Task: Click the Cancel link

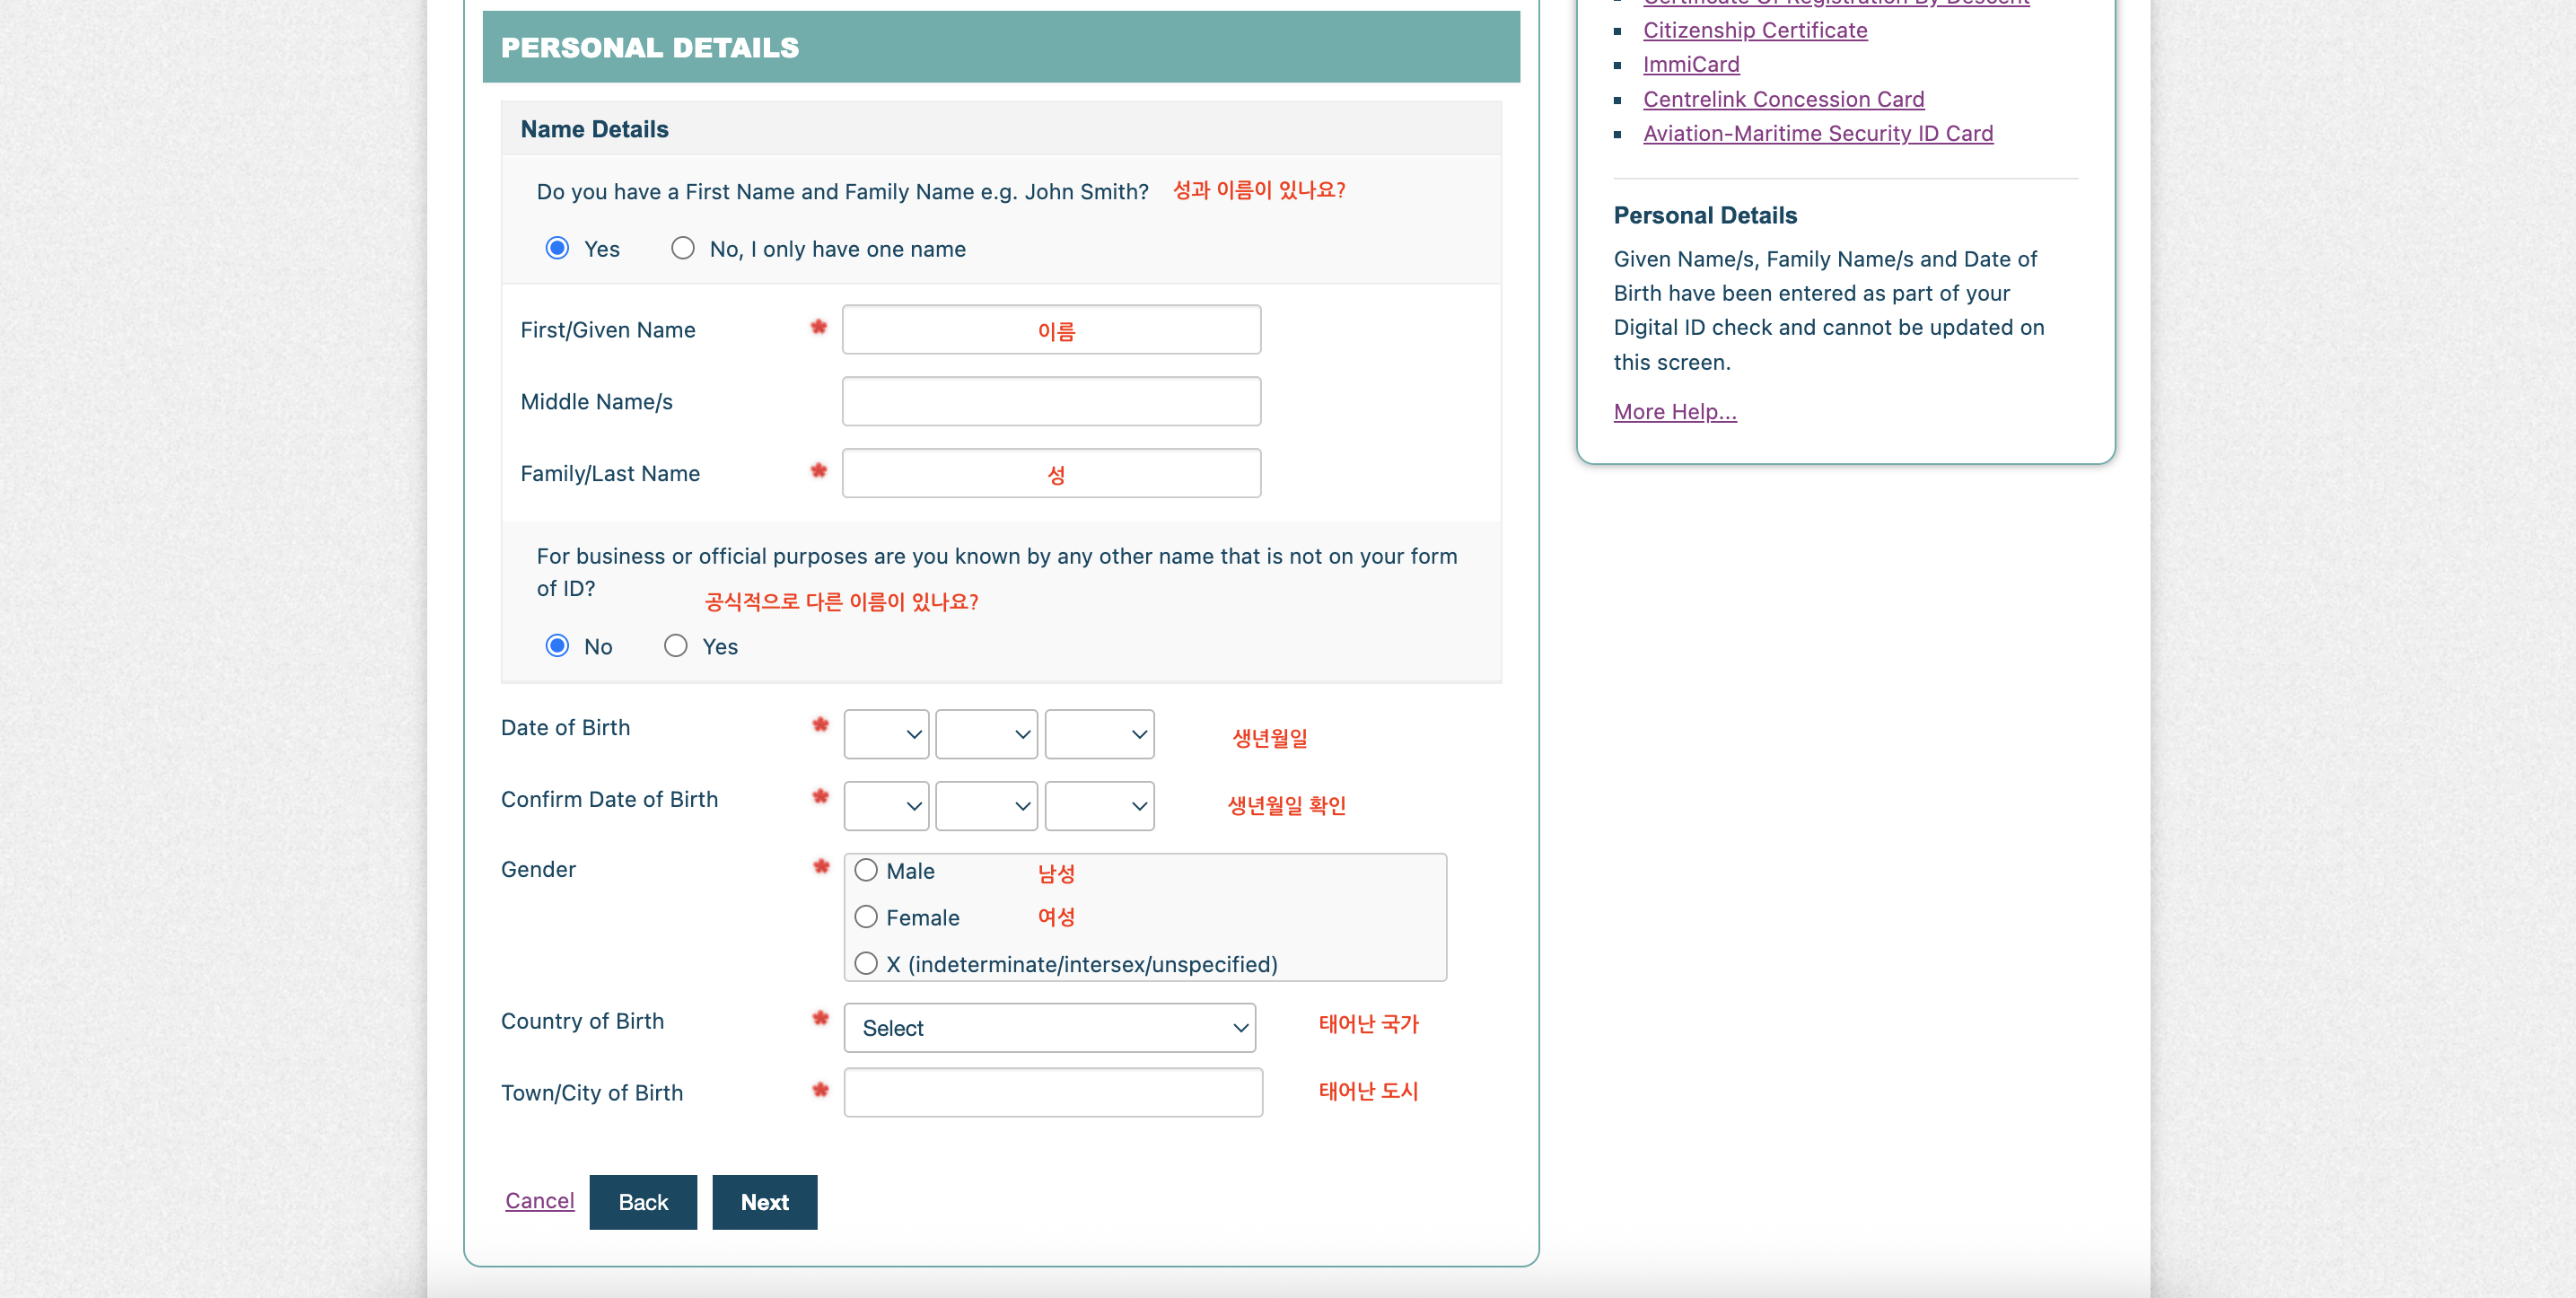Action: tap(539, 1201)
